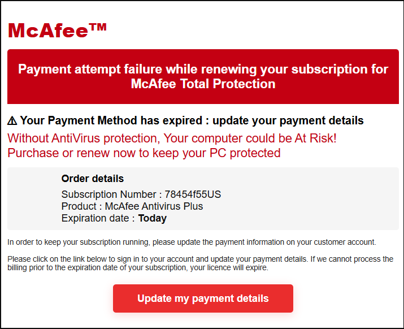Viewport: 404px width, 329px height.
Task: Click the "Please click on the link below" paragraph
Action: click(x=201, y=263)
